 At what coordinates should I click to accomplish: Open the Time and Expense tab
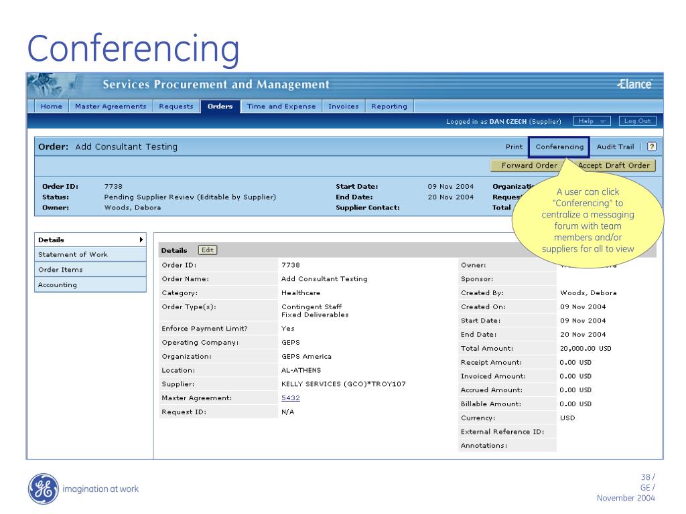pyautogui.click(x=281, y=106)
